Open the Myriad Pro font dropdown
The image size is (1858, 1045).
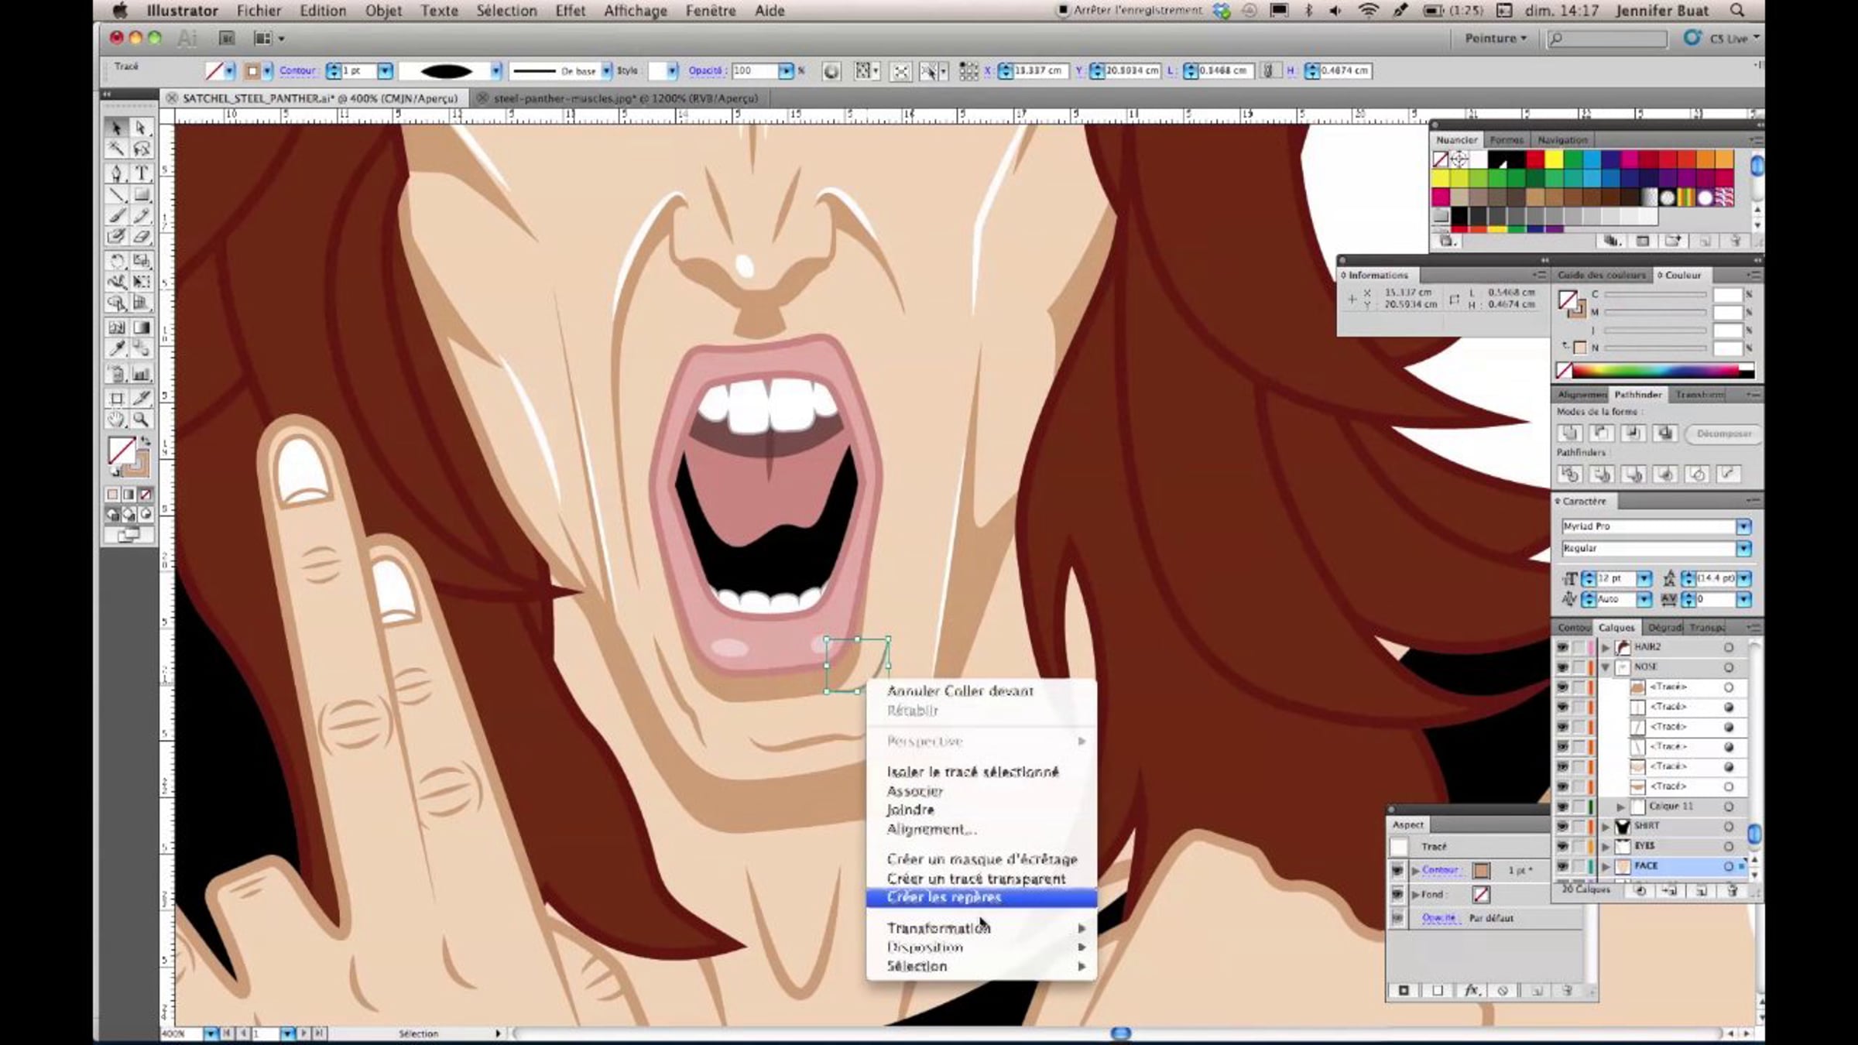1743,526
